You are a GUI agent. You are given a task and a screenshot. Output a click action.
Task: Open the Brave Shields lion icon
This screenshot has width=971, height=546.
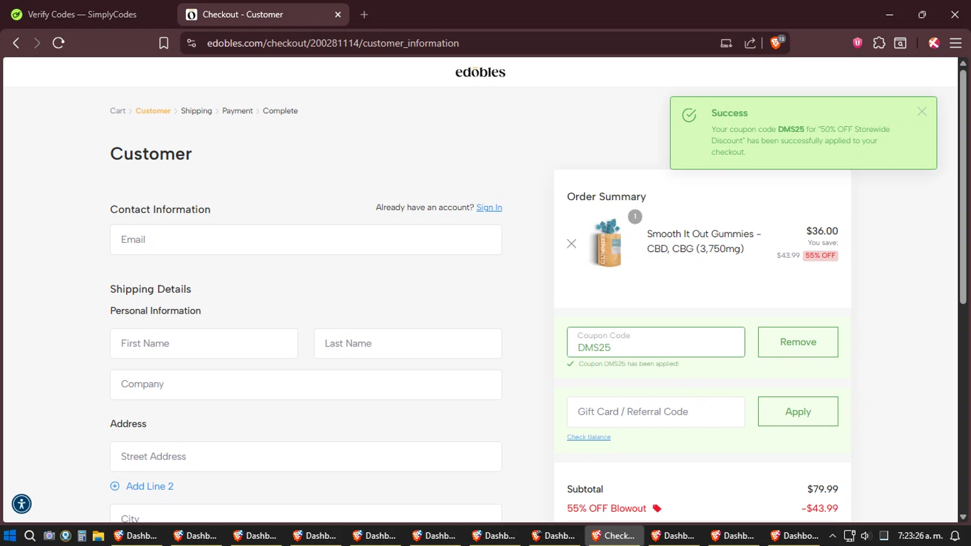click(776, 43)
